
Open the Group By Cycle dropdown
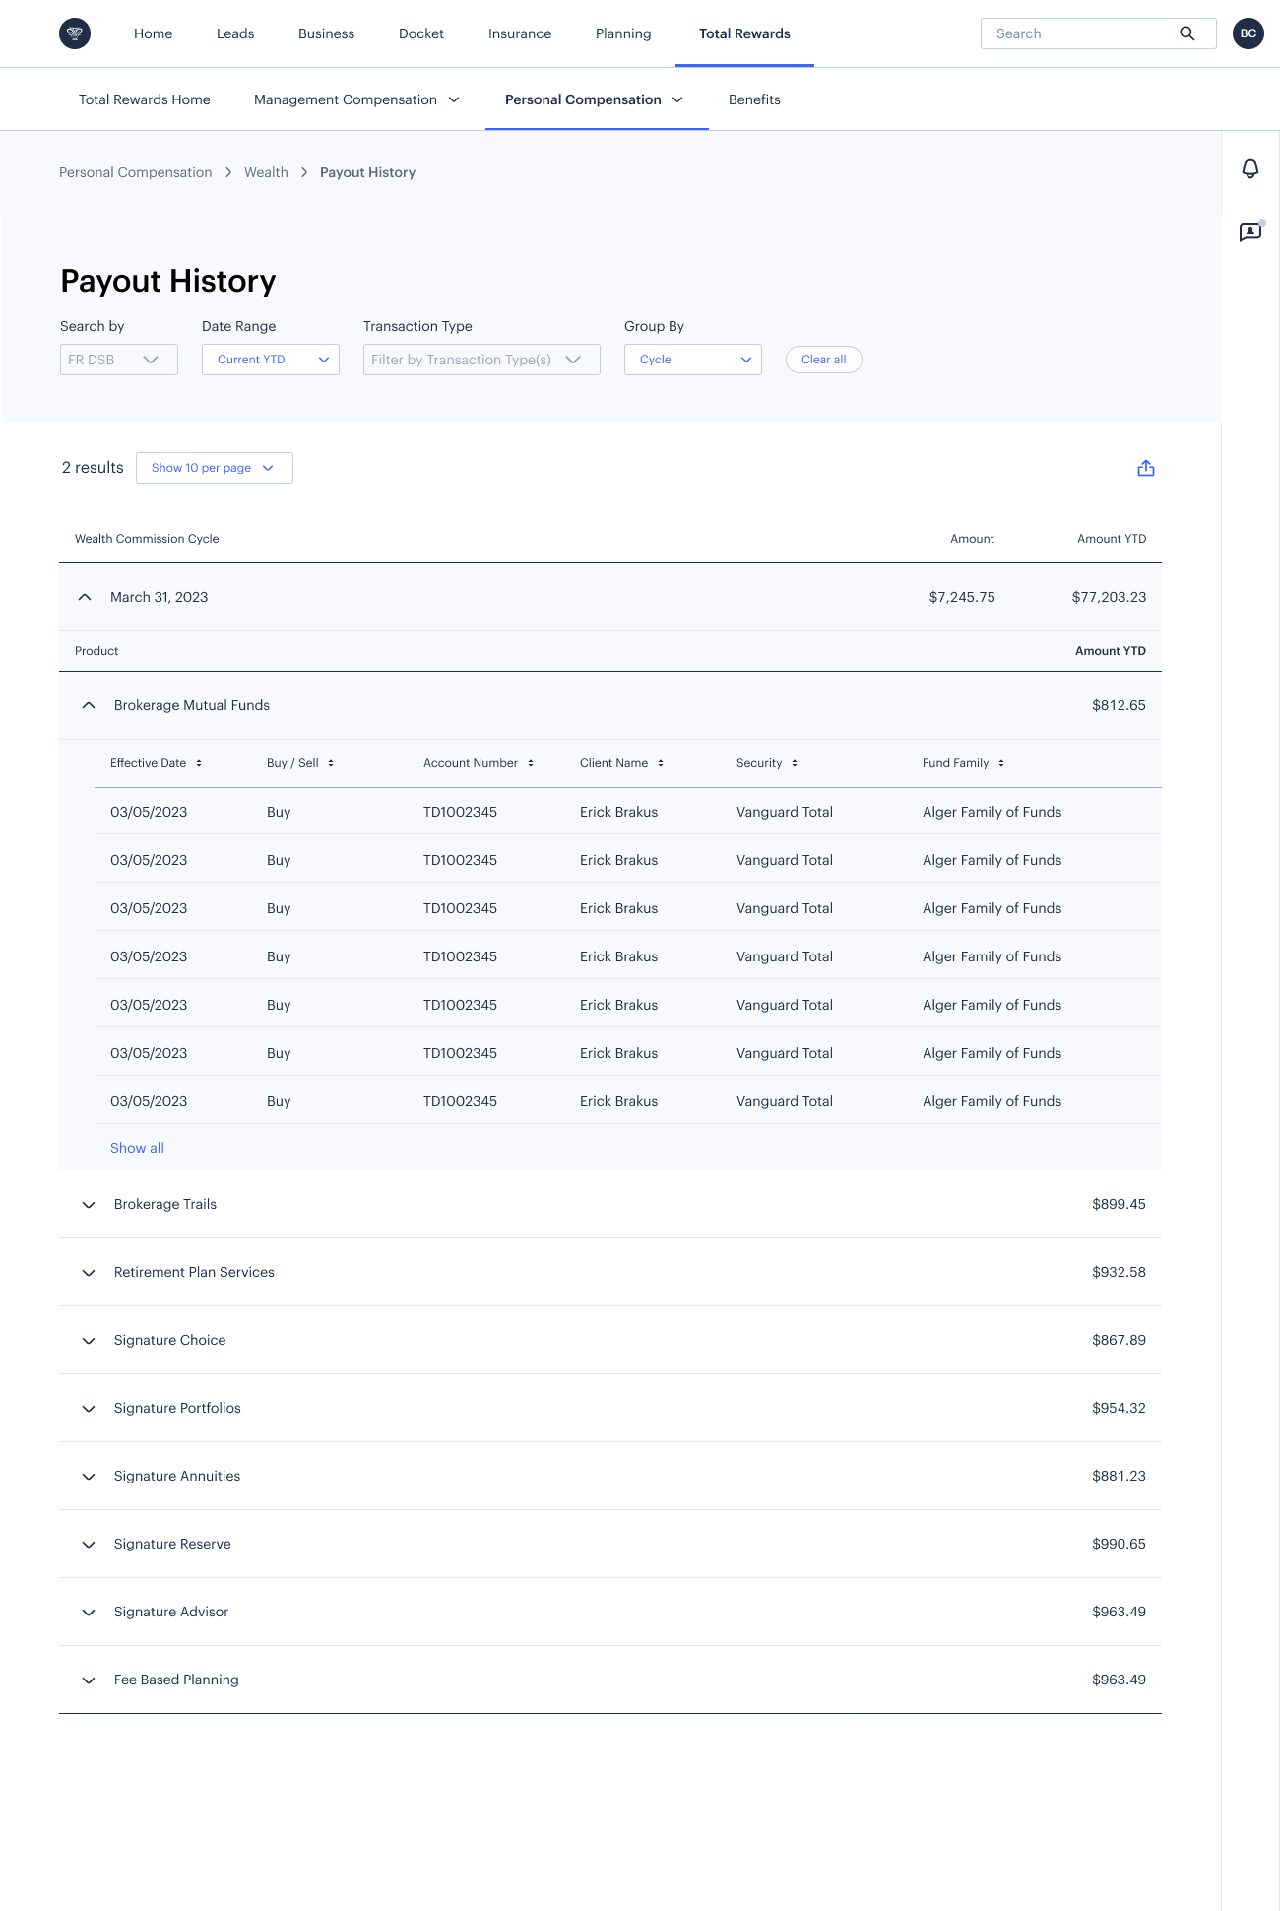coord(693,360)
